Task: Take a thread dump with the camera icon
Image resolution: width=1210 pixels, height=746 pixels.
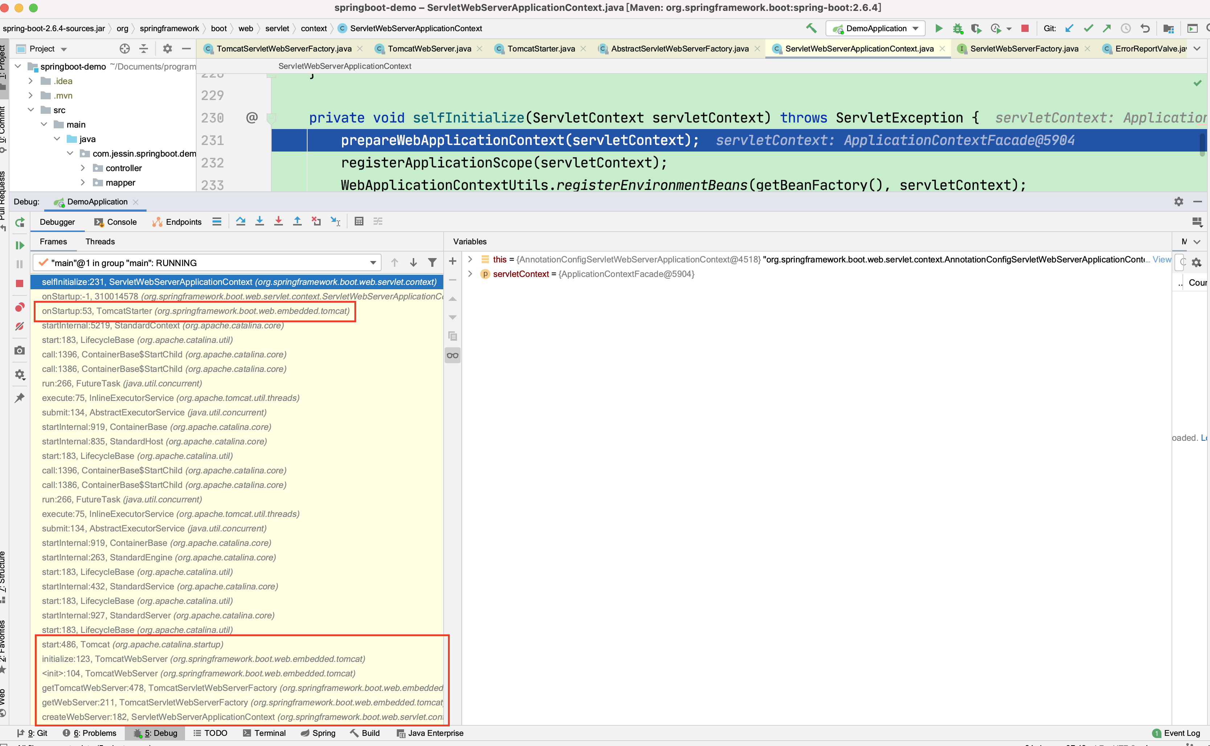Action: [x=20, y=350]
